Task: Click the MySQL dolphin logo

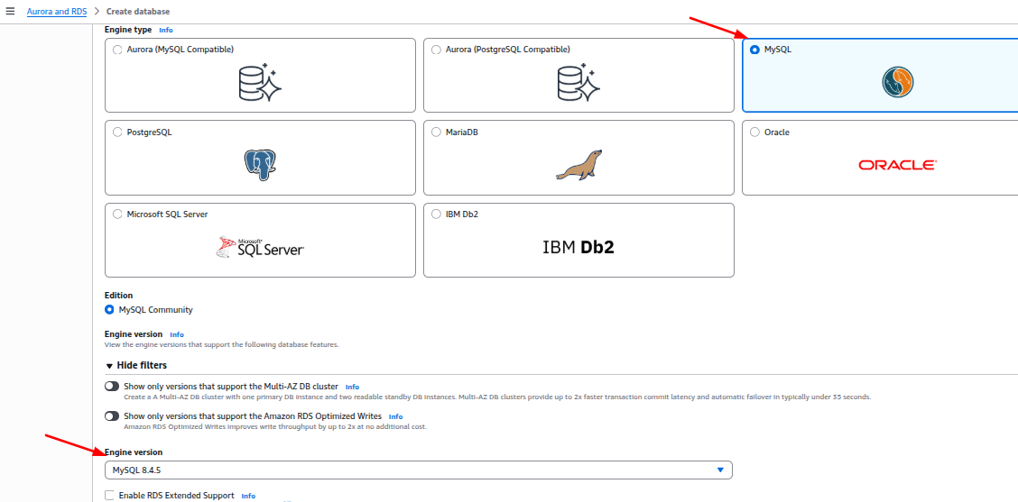Action: (898, 82)
